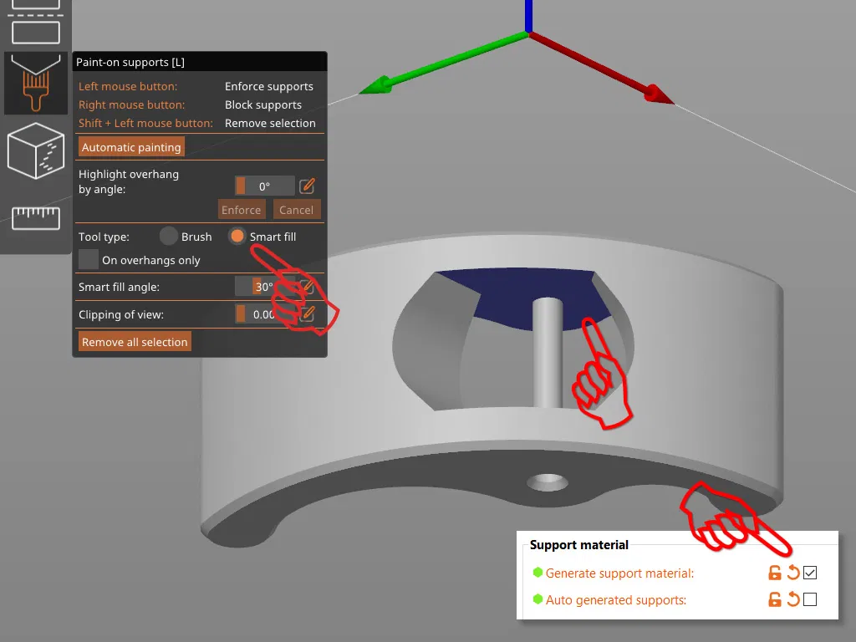Toggle On overhangs only checkbox
The width and height of the screenshot is (856, 642).
coord(89,259)
